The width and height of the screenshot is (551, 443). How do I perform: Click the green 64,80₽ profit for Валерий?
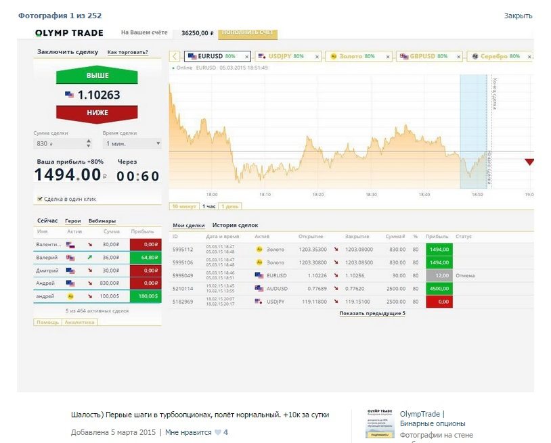(146, 257)
